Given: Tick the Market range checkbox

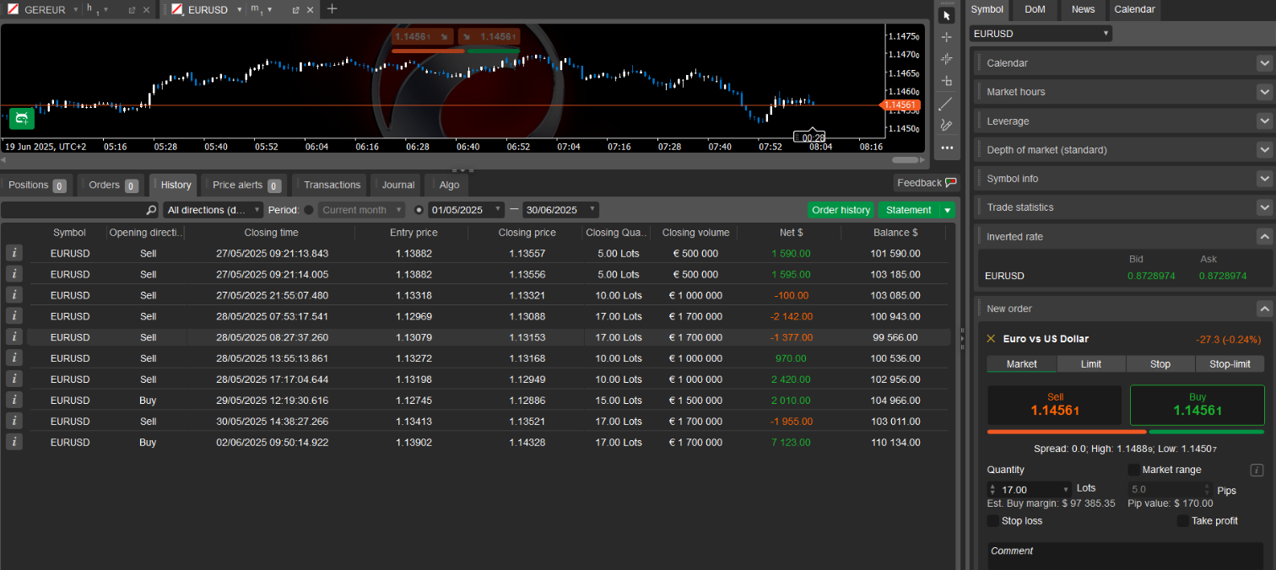Looking at the screenshot, I should [1133, 470].
